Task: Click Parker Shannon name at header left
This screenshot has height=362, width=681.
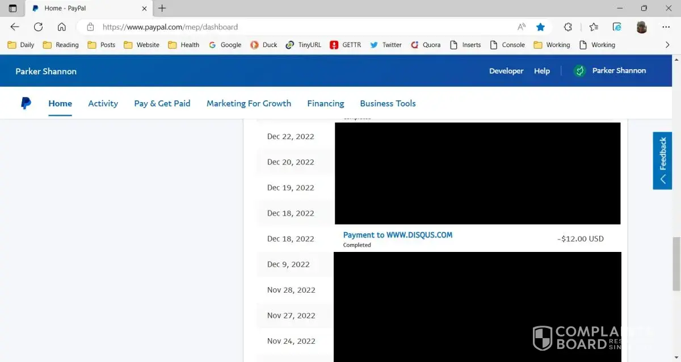Action: 46,71
